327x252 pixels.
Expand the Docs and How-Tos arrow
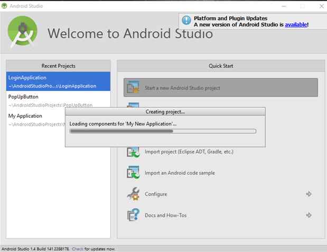pyautogui.click(x=309, y=215)
